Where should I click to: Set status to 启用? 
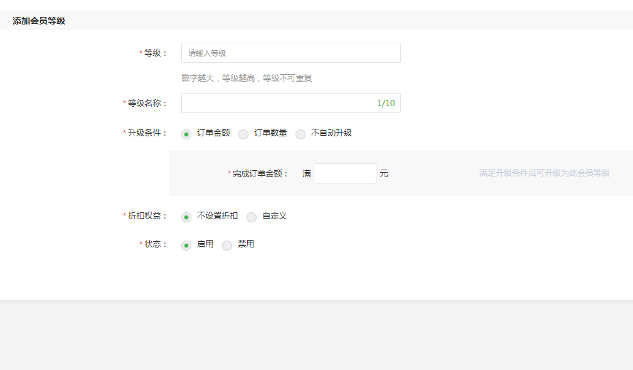tap(186, 246)
